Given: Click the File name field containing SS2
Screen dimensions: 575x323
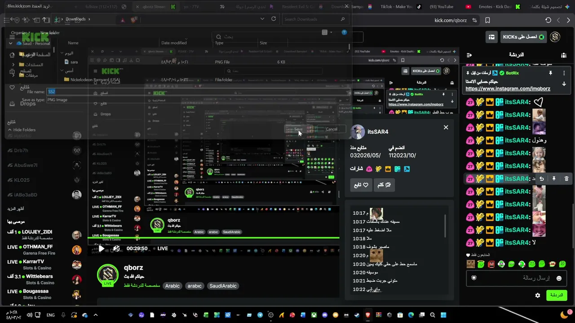Looking at the screenshot, I should 198,92.
